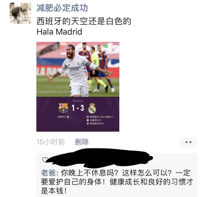Click the 删除 delete link
Viewport: 207px width, 197px height.
(82, 142)
